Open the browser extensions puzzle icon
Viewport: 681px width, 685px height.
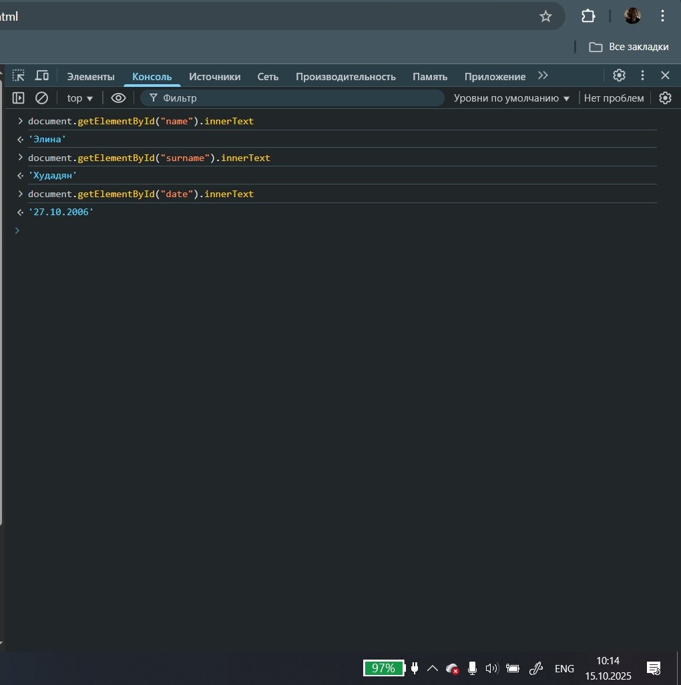tap(588, 17)
